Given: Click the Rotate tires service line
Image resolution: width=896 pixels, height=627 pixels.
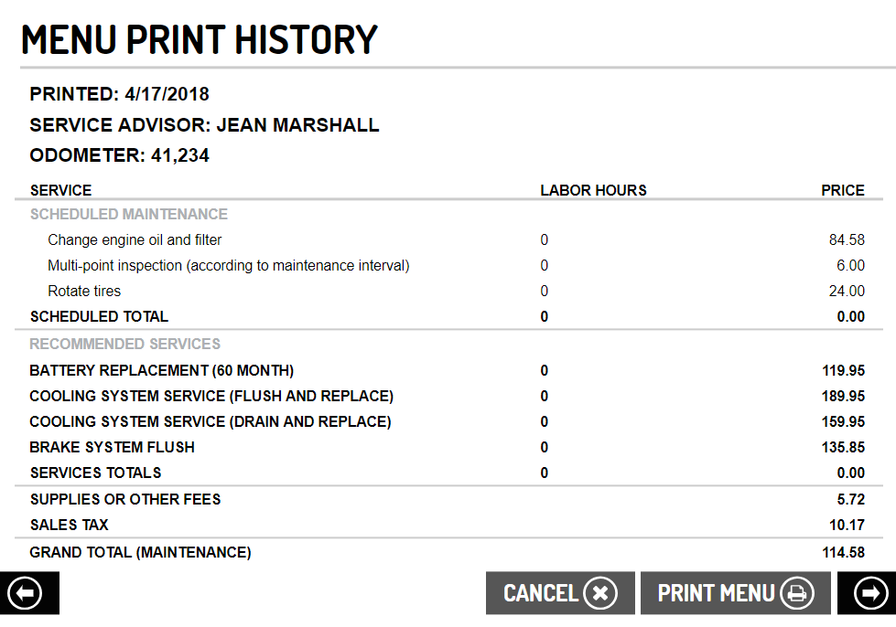Looking at the screenshot, I should pyautogui.click(x=84, y=292).
